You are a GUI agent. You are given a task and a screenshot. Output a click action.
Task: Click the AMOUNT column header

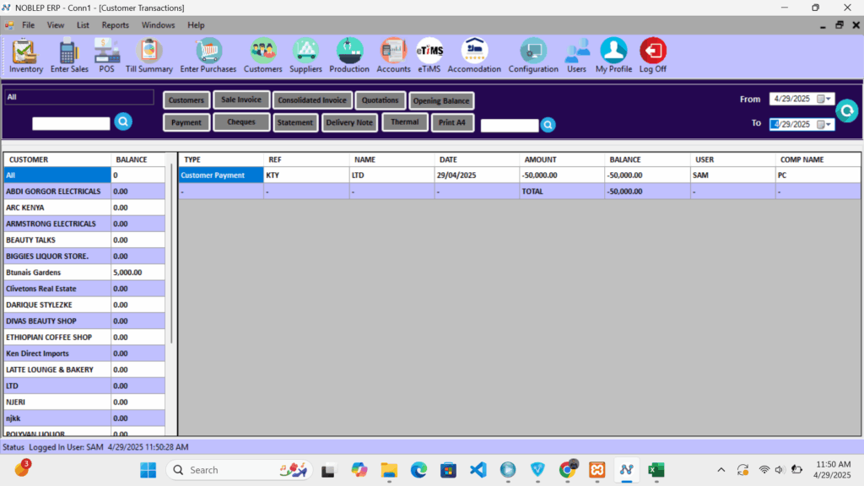(x=562, y=159)
